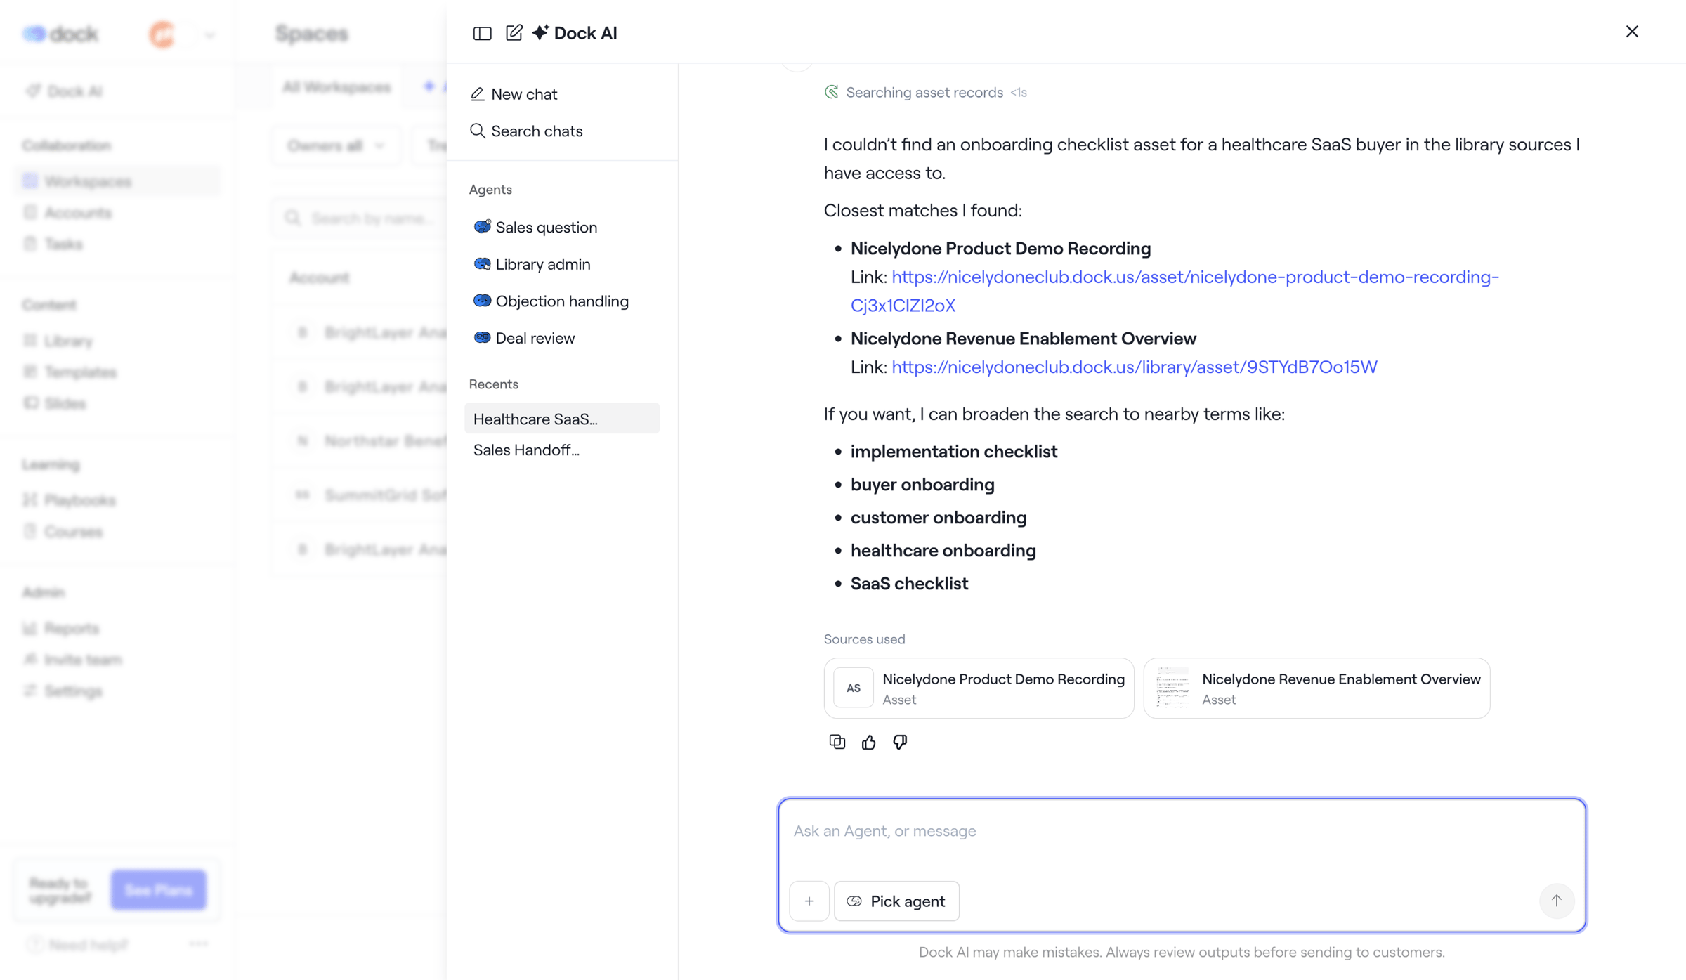The height and width of the screenshot is (980, 1686).
Task: Click the Library admin agent icon
Action: tap(482, 264)
